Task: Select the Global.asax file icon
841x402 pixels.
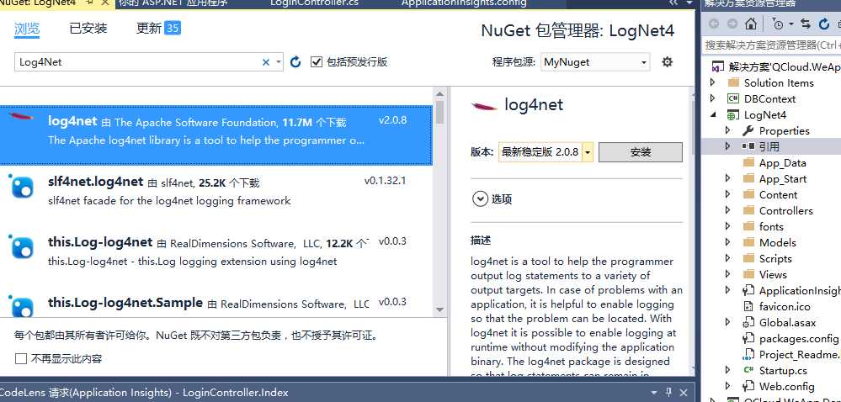Action: coord(748,323)
